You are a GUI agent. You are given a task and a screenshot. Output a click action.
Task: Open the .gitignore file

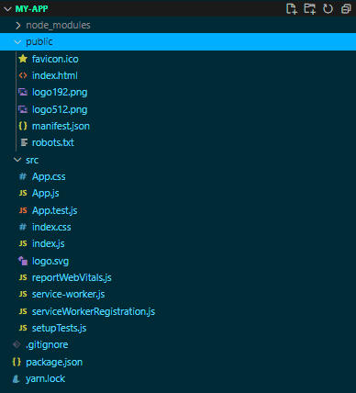[x=47, y=345]
